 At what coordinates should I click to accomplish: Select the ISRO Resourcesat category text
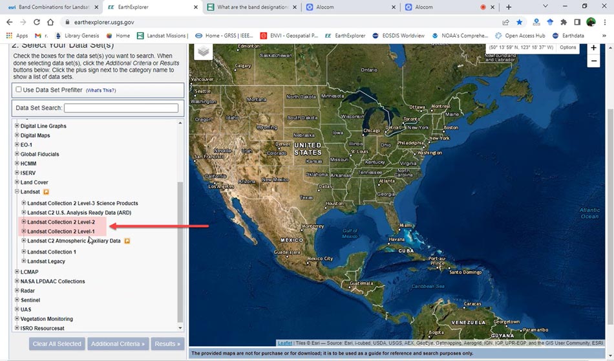[42, 328]
